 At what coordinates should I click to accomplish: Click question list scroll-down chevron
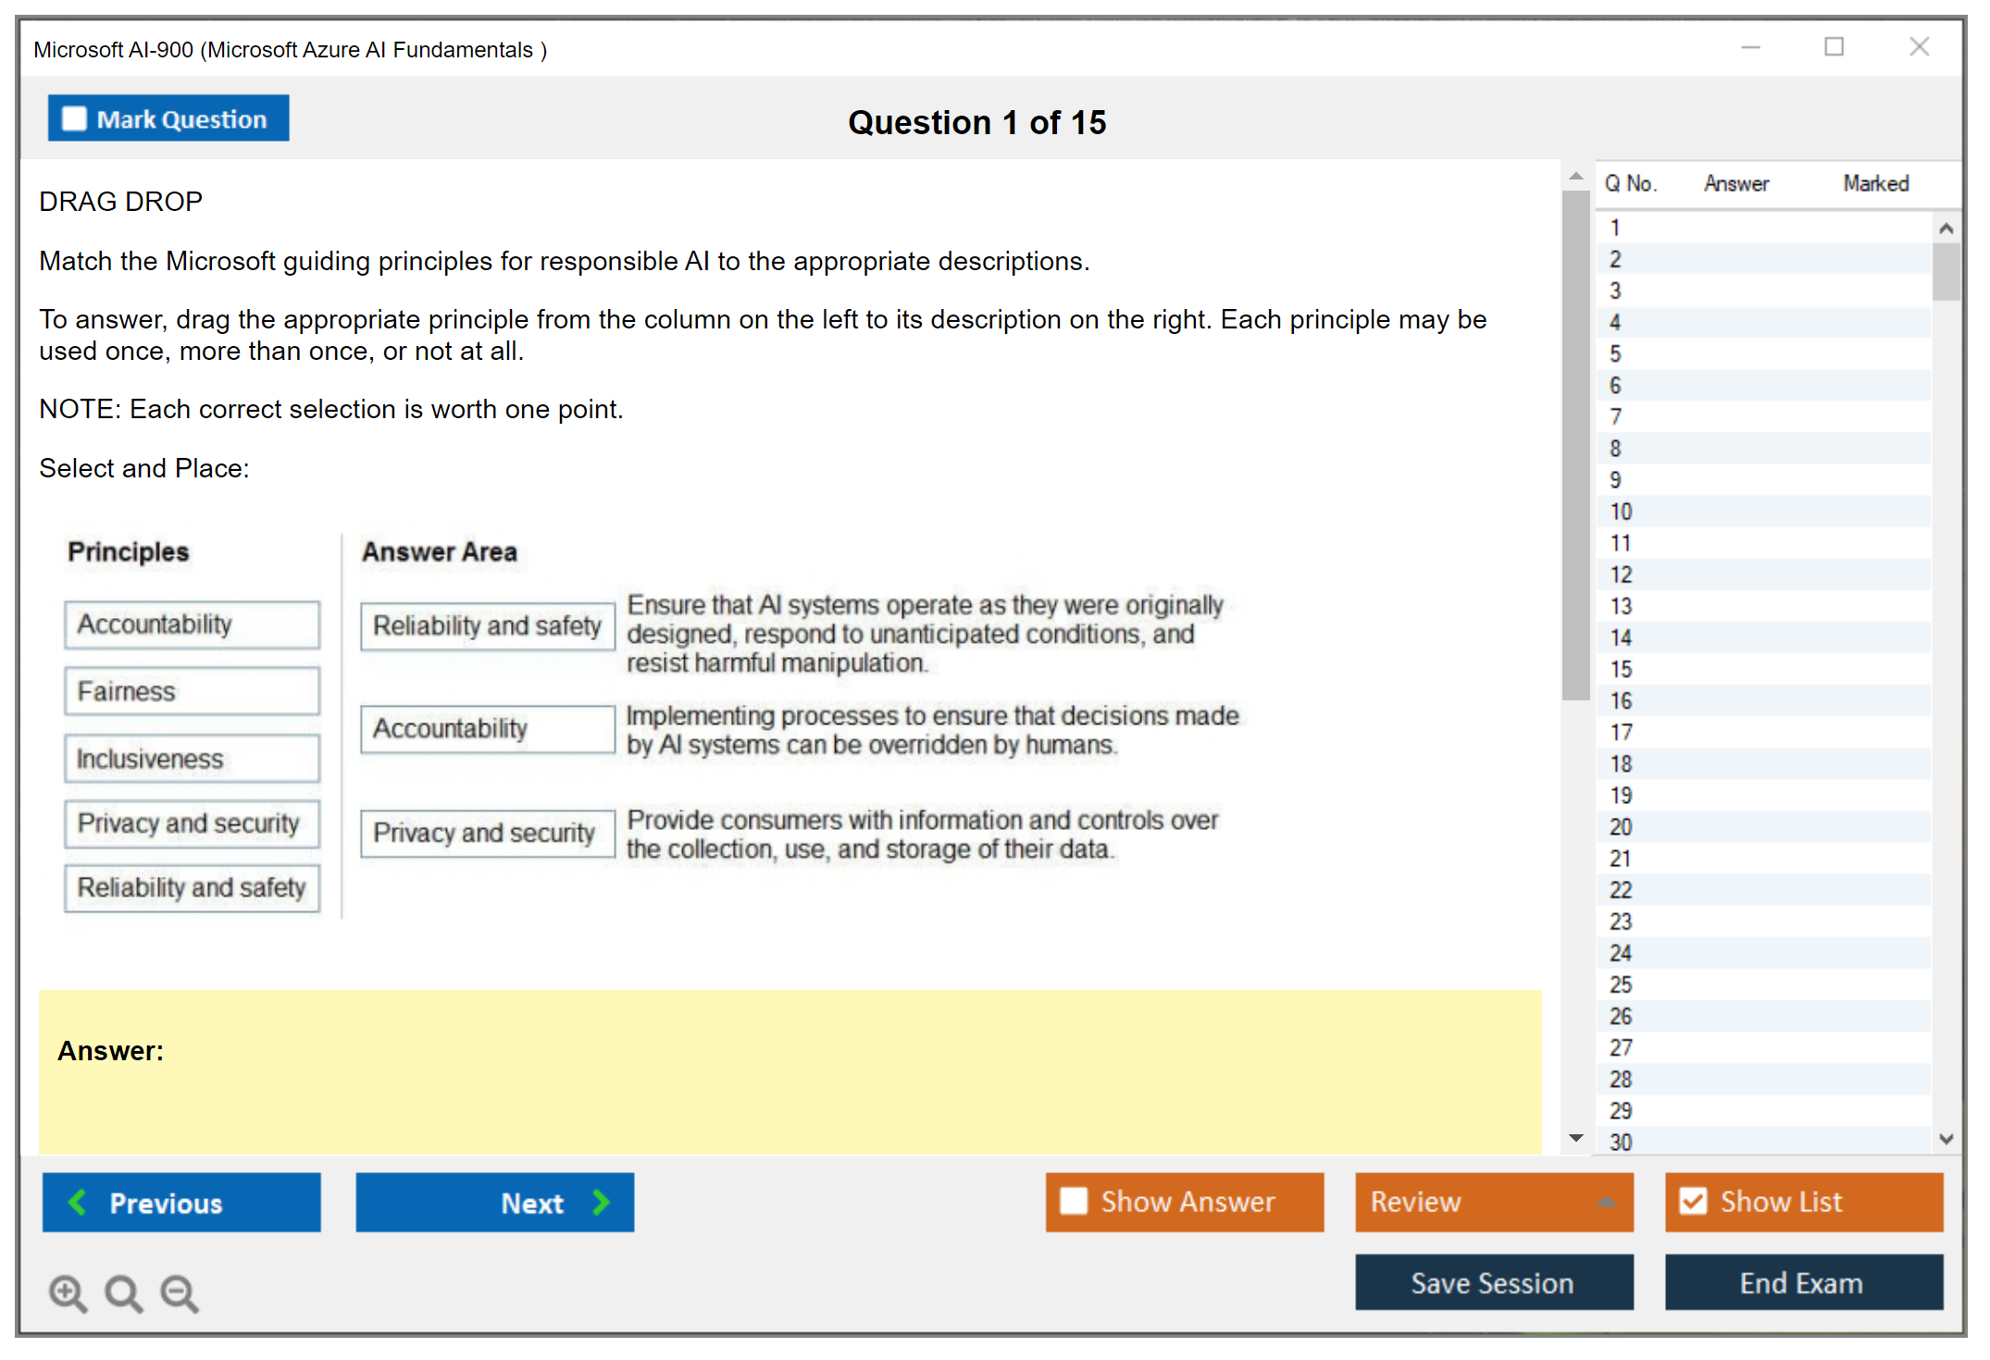point(1946,1139)
